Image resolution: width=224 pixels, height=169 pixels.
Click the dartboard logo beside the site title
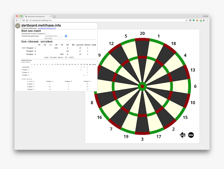point(18,25)
